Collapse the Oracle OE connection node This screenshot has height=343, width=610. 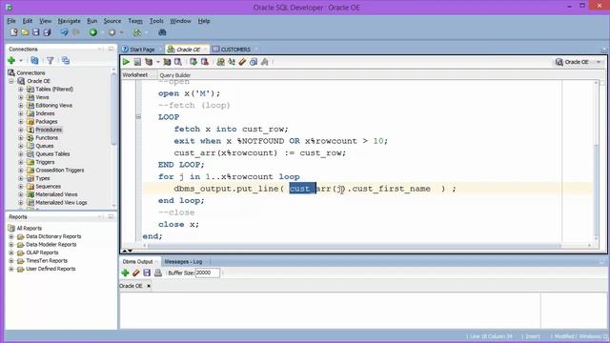click(x=11, y=81)
